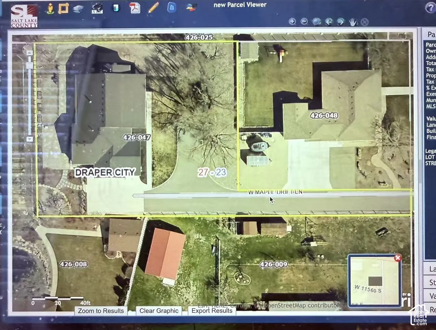
Task: Click the red-roofed building on the map
Action: (x=165, y=253)
